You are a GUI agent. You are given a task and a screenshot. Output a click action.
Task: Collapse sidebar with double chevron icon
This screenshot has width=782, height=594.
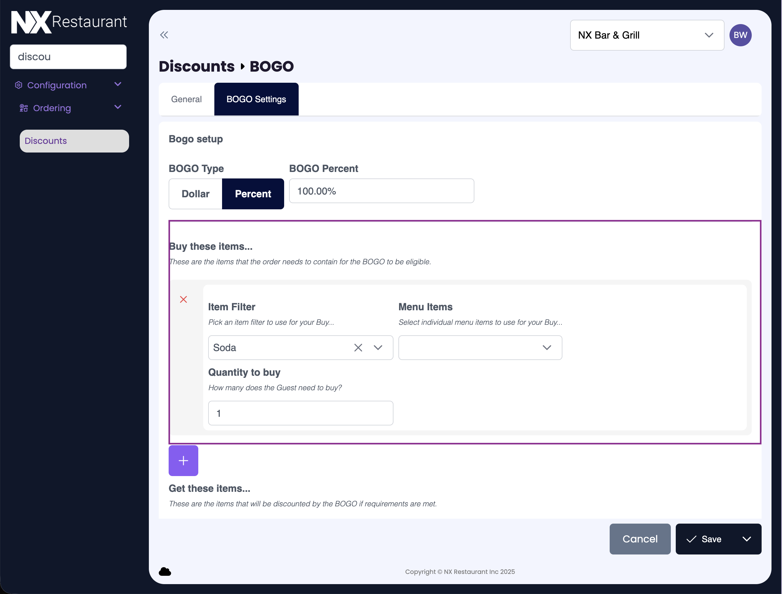[164, 35]
